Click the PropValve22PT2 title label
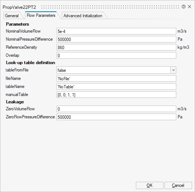195x192 pixels. [x=19, y=7]
